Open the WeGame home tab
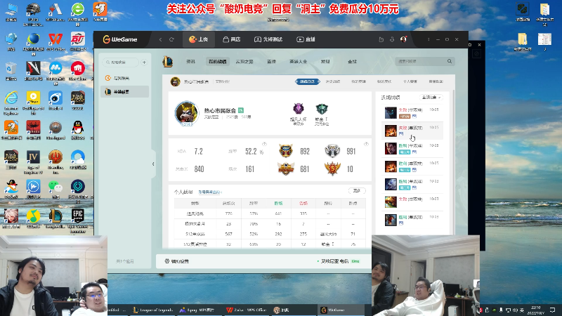The width and height of the screenshot is (562, 316). coord(199,39)
